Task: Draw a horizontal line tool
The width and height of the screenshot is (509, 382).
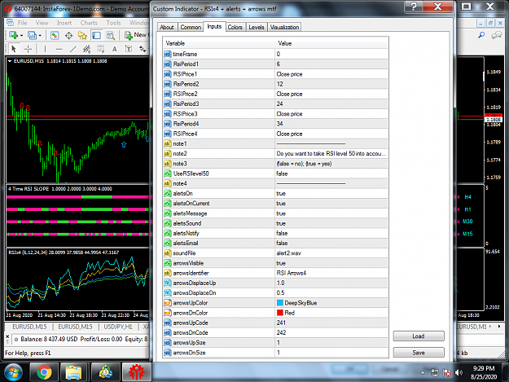Action: coord(59,49)
